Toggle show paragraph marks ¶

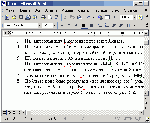click(115, 17)
